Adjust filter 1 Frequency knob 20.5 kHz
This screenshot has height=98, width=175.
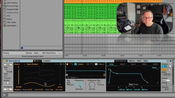(x=79, y=85)
